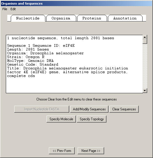This screenshot has height=158, width=153.
Task: Click the Specify Topology button
Action: point(92,119)
